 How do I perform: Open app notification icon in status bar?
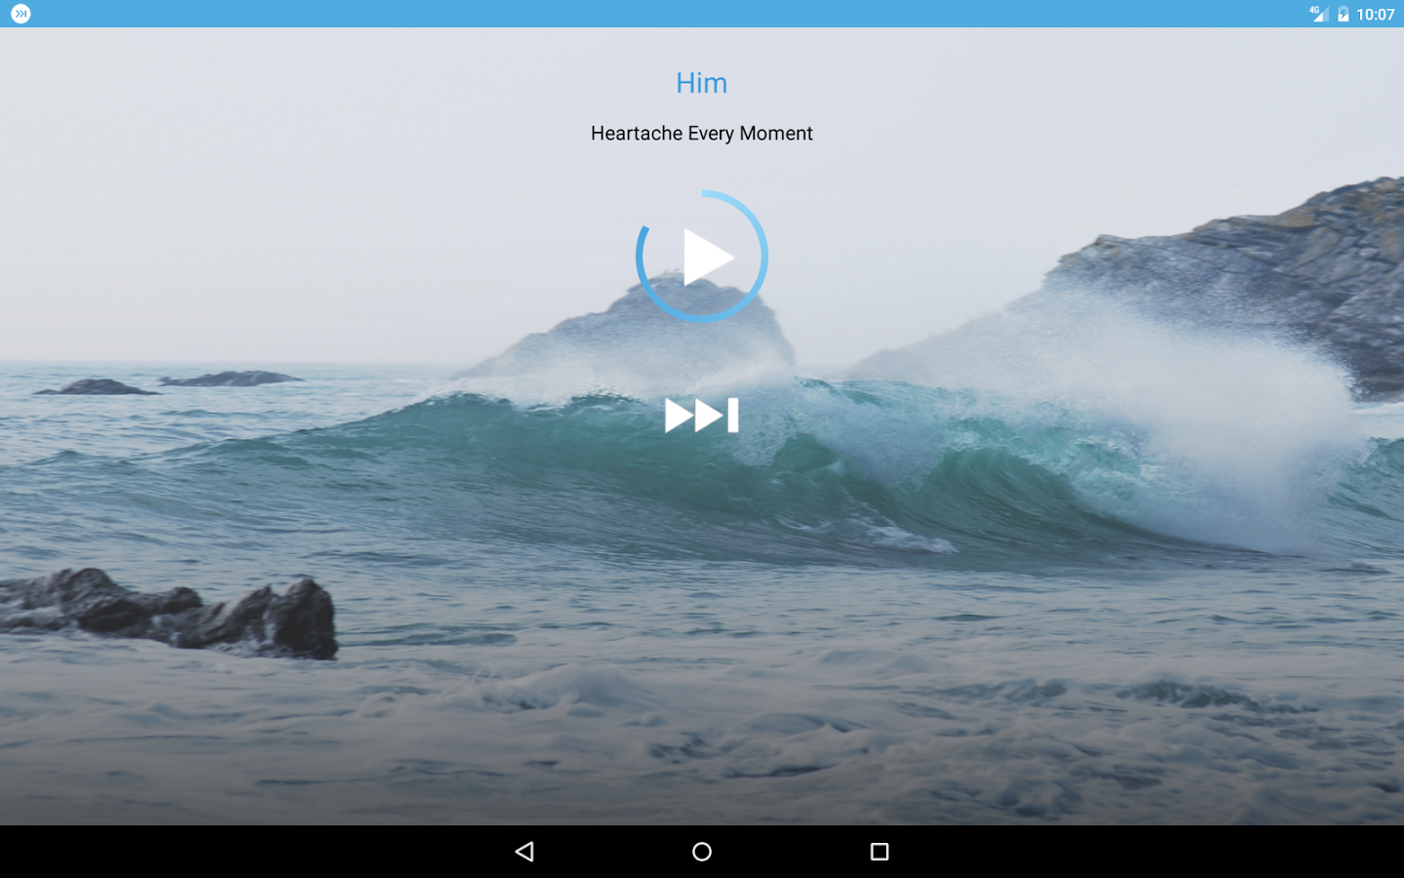point(20,14)
